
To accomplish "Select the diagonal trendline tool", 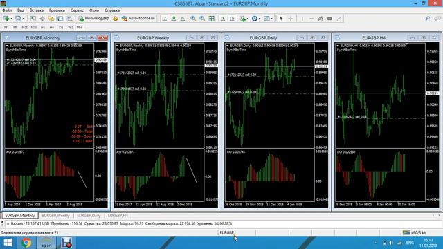I will [339, 19].
